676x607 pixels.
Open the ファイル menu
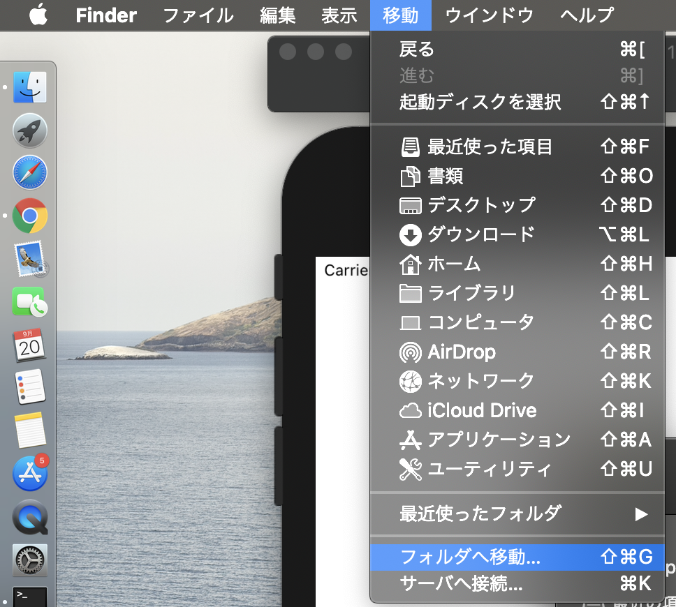(x=198, y=15)
